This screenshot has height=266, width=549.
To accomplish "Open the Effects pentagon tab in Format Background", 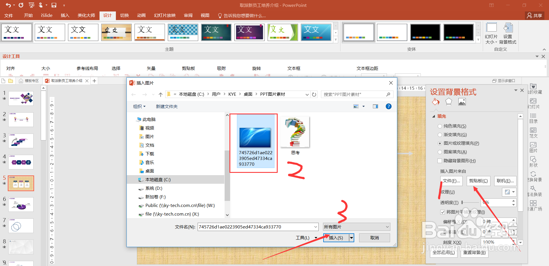I will pos(449,102).
